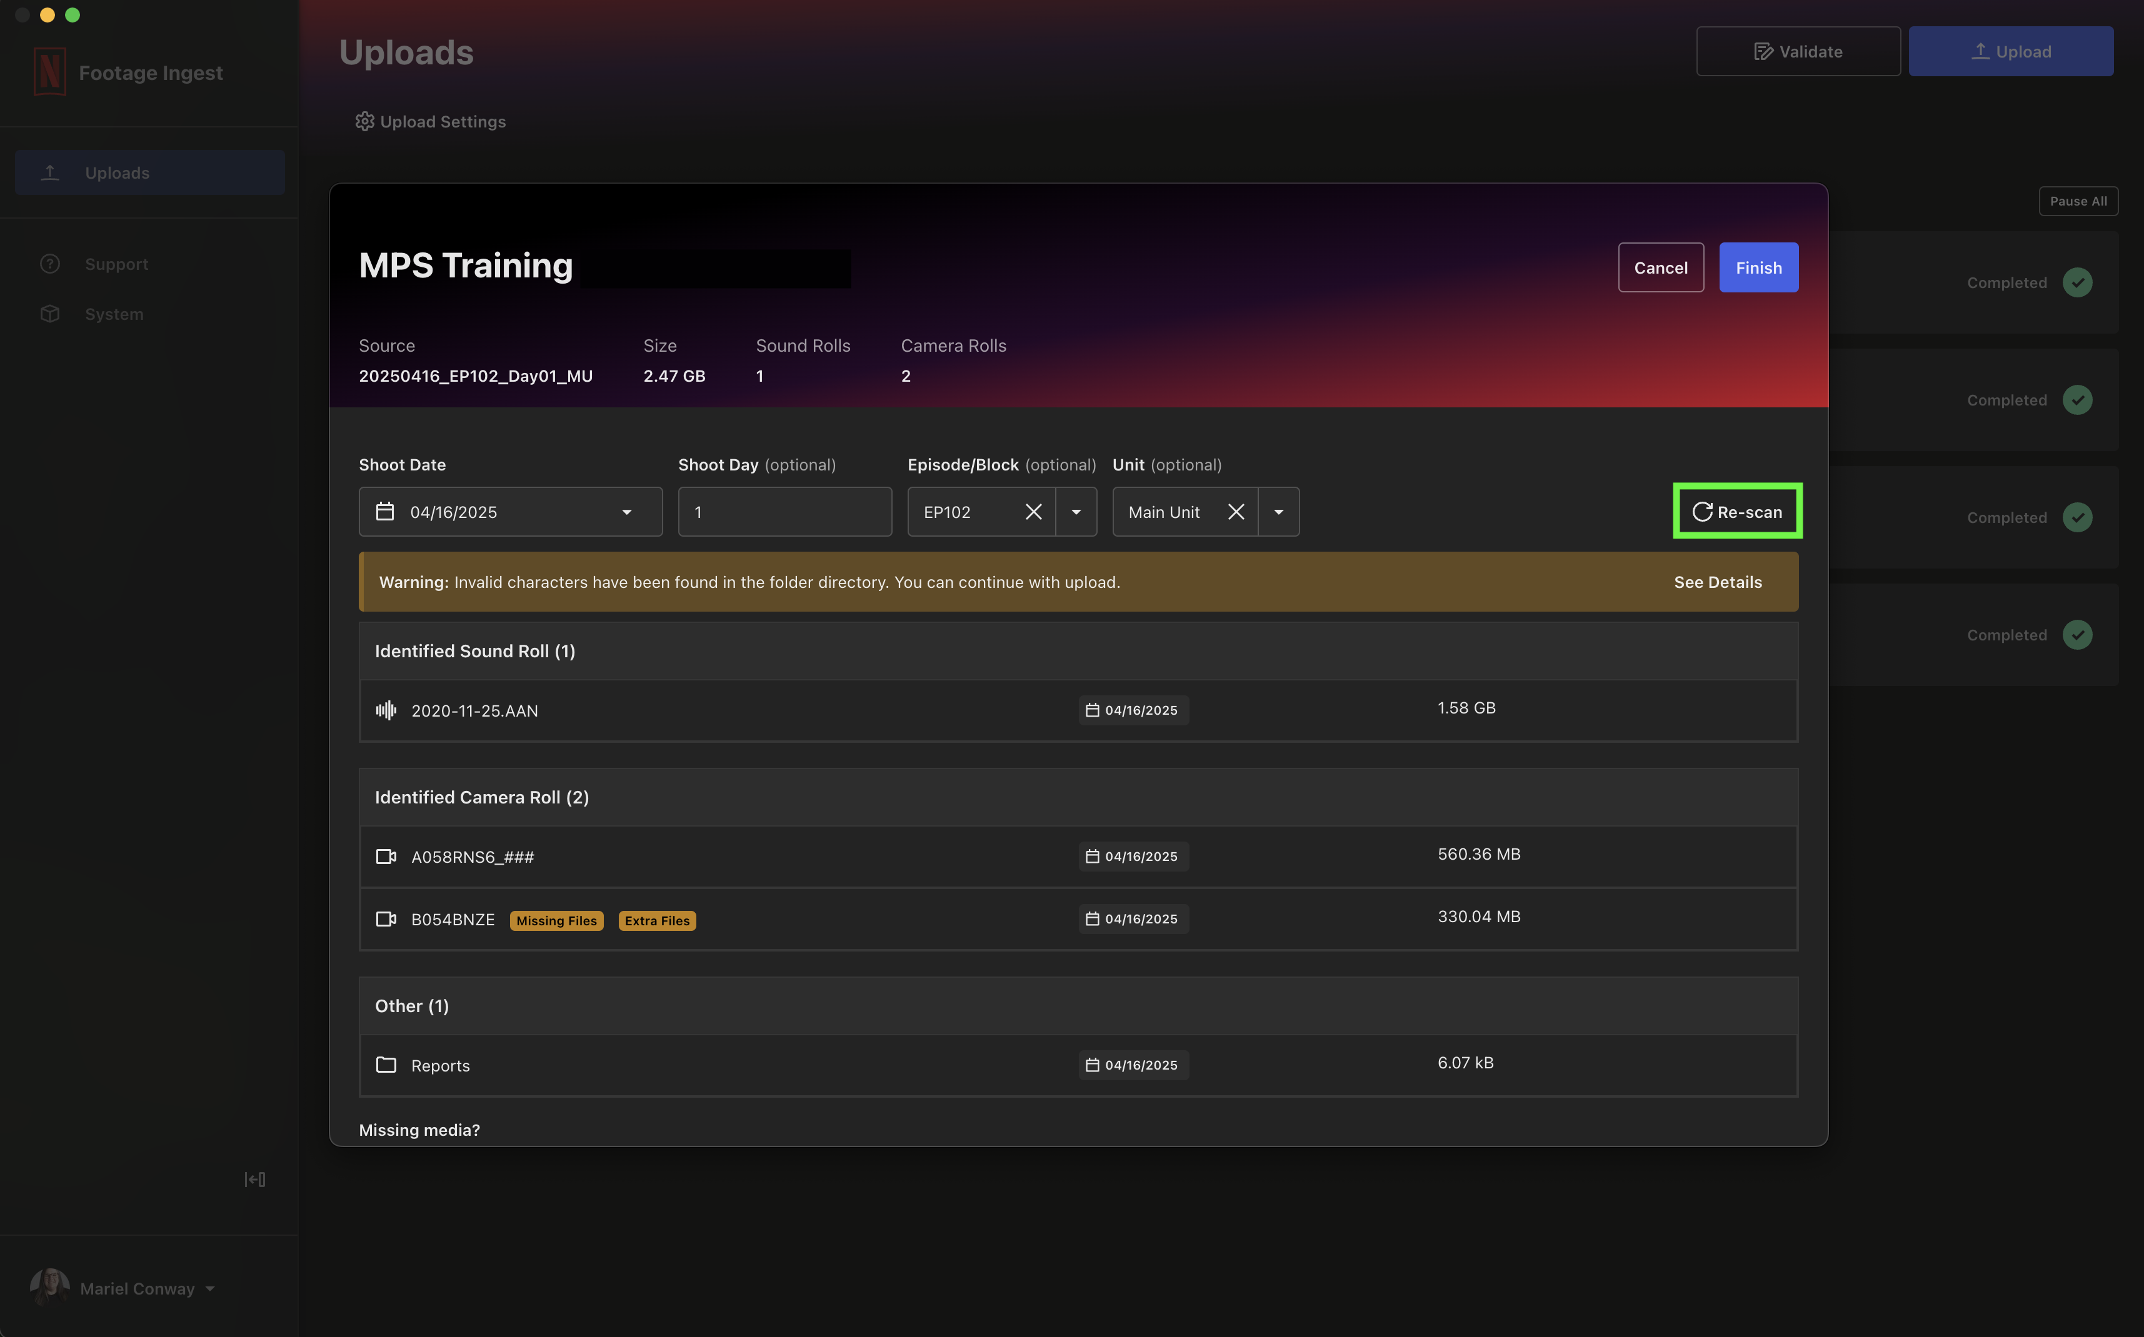Select the Reports folder row

1078,1065
